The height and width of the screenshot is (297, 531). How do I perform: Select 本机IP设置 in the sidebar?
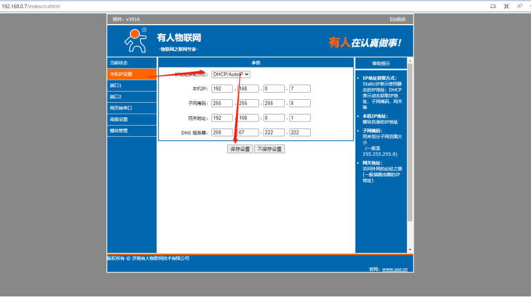point(132,74)
